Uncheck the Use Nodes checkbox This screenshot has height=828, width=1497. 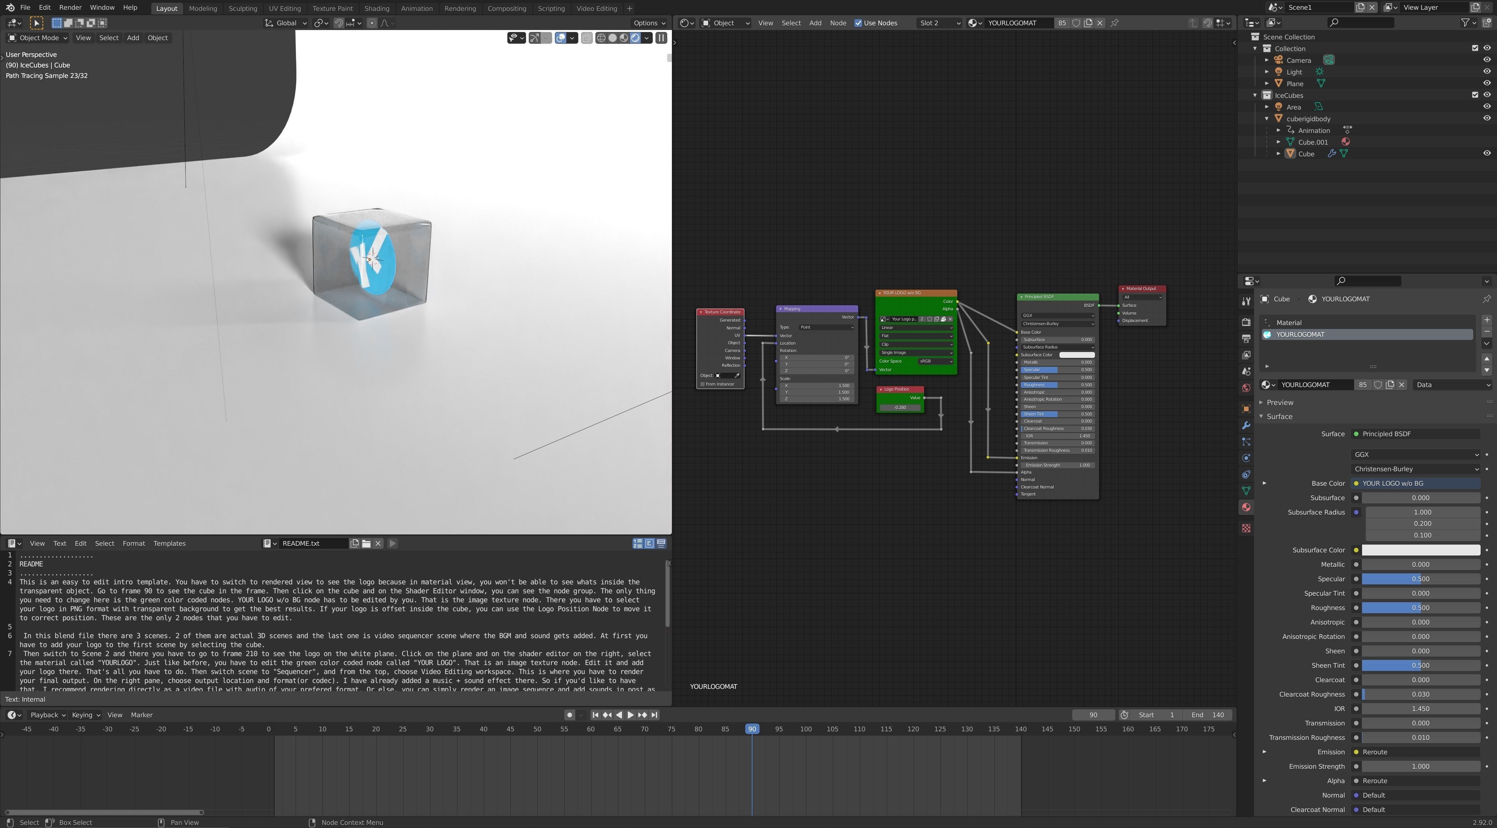[x=858, y=23]
